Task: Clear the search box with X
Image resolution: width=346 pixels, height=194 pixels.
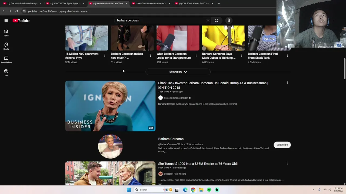Action: click(x=208, y=20)
